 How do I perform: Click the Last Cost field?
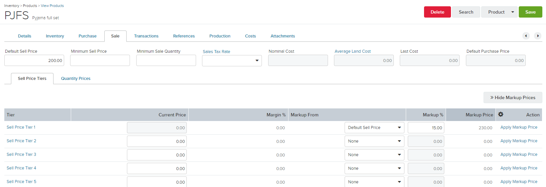(x=430, y=60)
